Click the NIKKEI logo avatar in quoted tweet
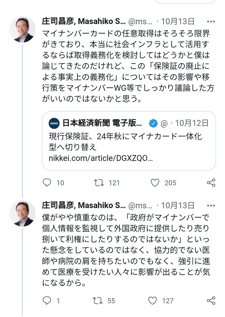 coord(54,123)
